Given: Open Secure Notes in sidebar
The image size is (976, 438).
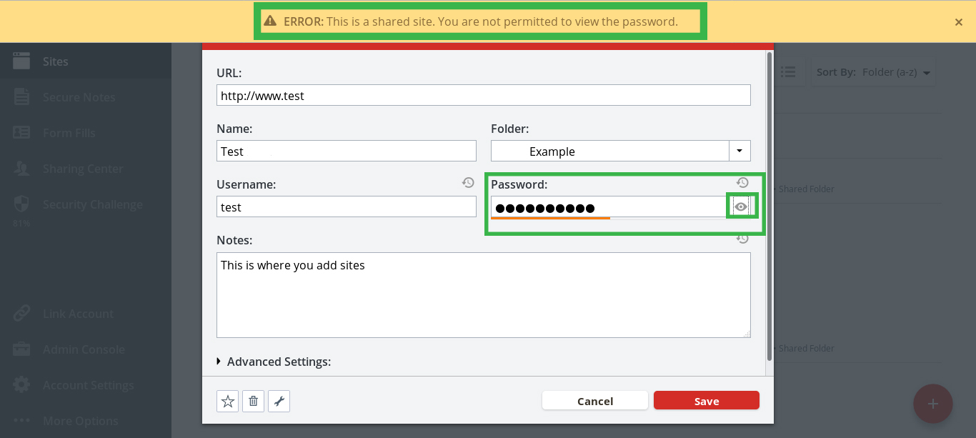Looking at the screenshot, I should click(79, 97).
